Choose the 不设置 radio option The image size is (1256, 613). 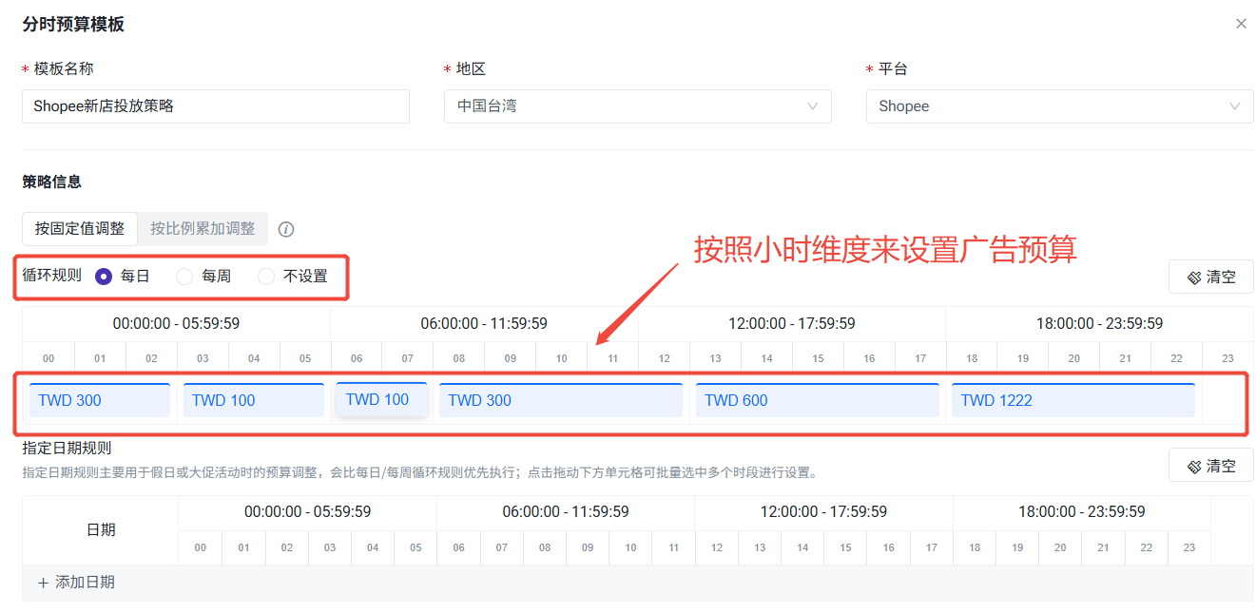click(x=266, y=277)
